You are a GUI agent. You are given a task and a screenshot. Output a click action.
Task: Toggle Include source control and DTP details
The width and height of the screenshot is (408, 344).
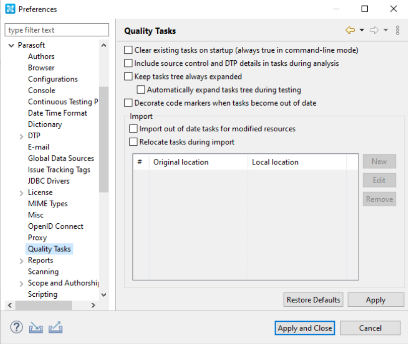click(128, 63)
